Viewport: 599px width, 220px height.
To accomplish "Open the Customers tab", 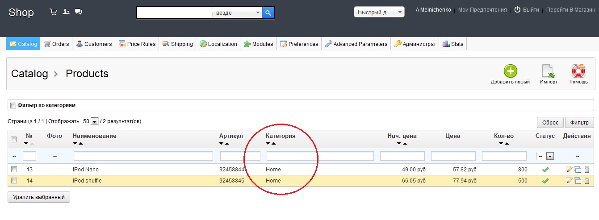I will tap(94, 44).
